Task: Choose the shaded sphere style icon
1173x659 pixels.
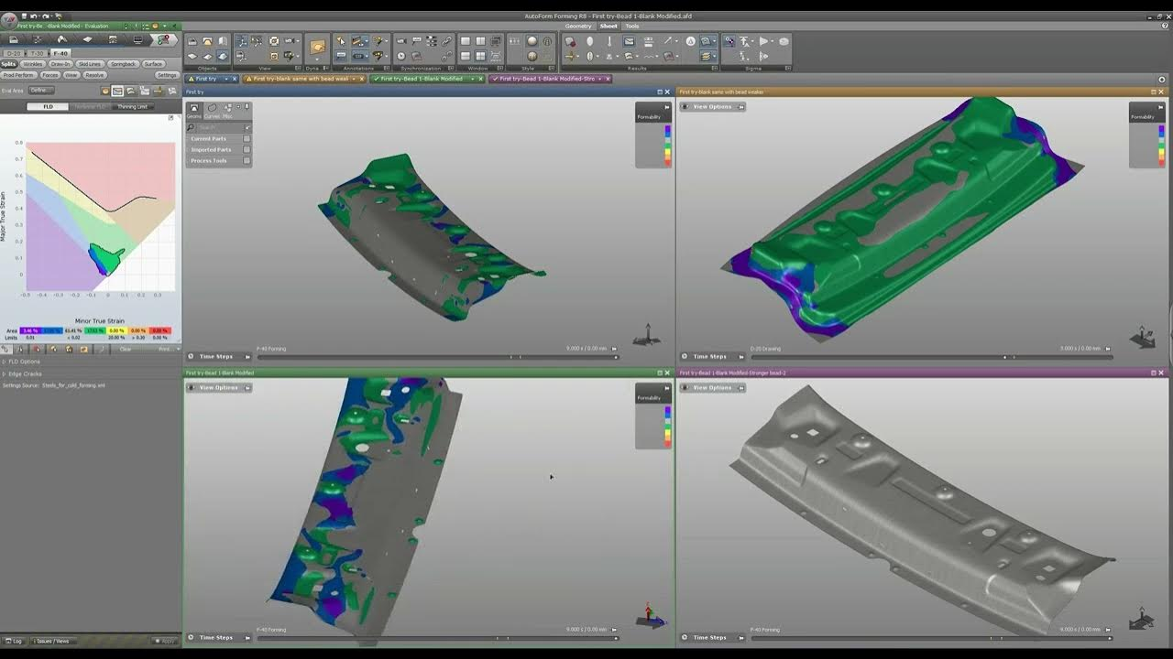Action: click(x=532, y=41)
